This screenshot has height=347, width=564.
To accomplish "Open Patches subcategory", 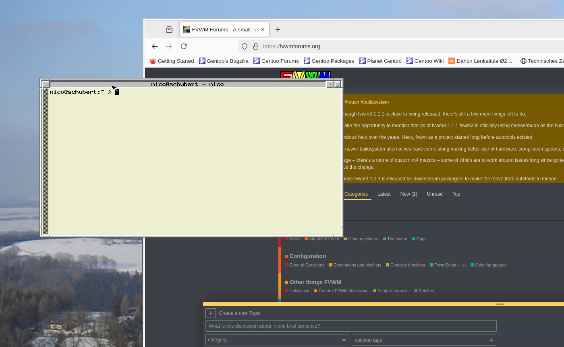I will (424, 291).
